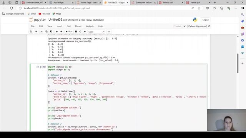Move the selected cell up
Image resolution: width=246 pixels, height=138 pixels.
point(57,31)
